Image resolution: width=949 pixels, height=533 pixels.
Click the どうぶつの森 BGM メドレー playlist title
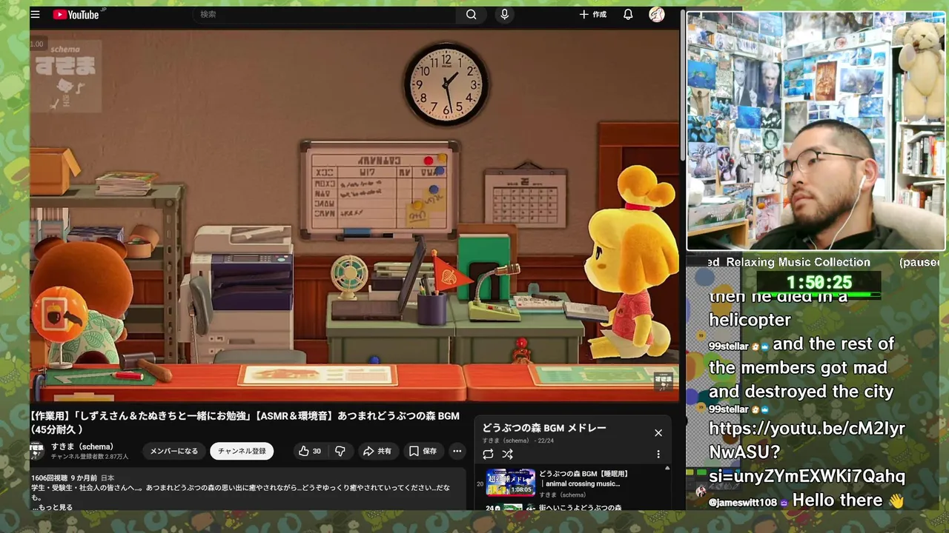(544, 428)
